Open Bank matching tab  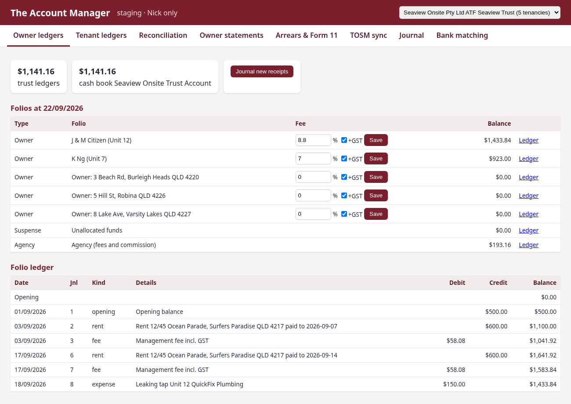point(462,36)
